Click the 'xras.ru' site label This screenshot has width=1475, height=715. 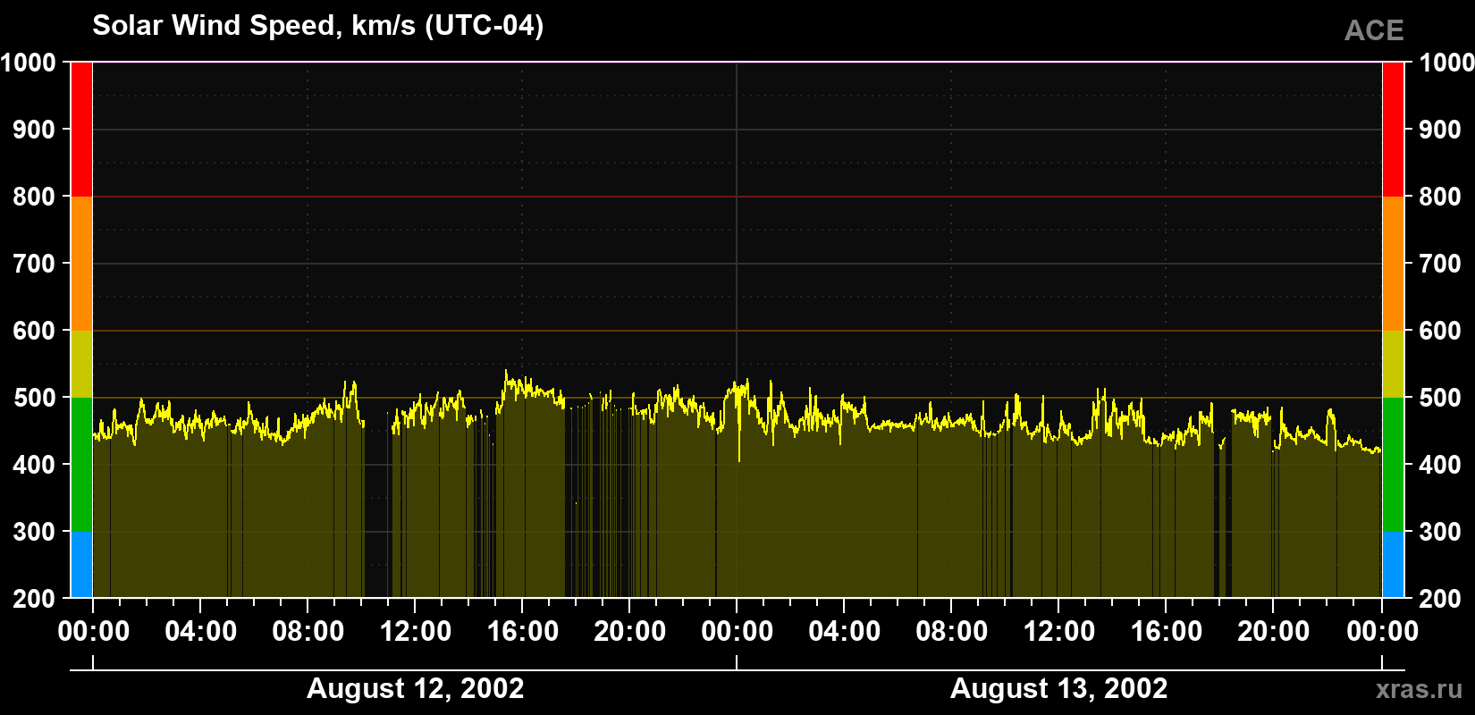pyautogui.click(x=1420, y=689)
